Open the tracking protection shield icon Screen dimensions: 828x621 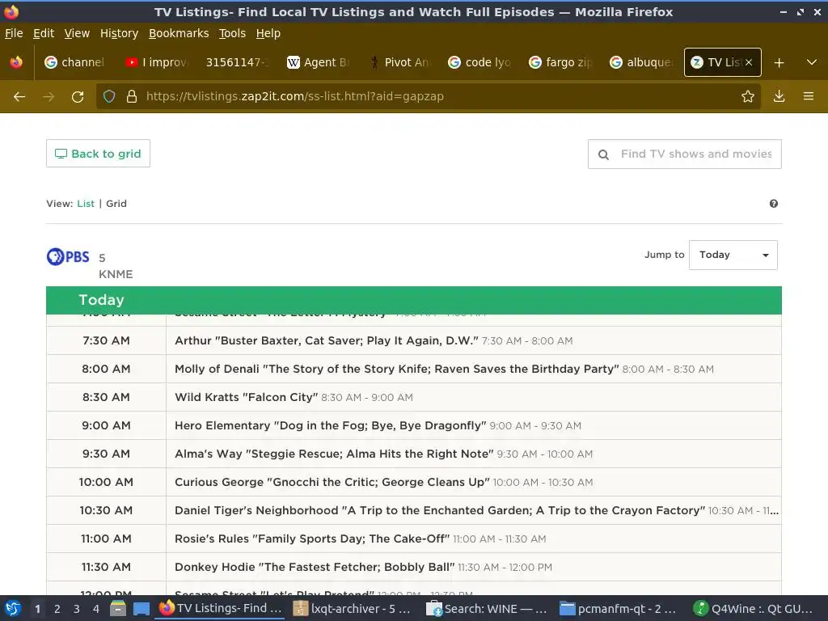click(109, 96)
